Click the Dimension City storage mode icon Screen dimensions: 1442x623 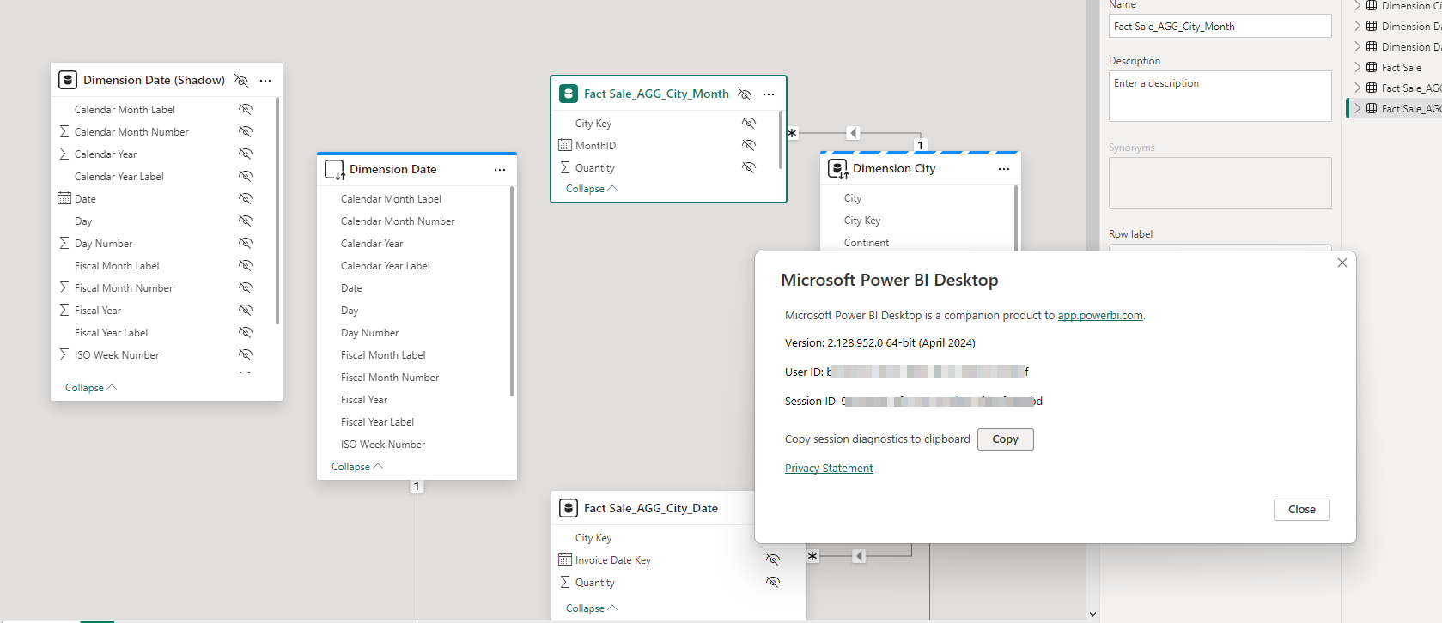coord(837,169)
